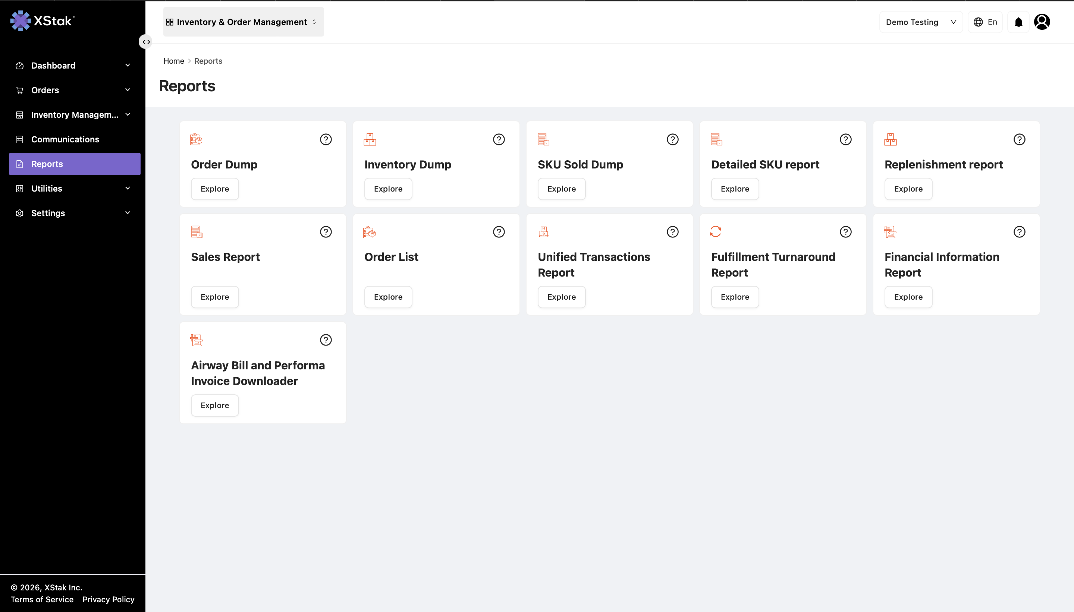Click help icon on Financial Information Report
The width and height of the screenshot is (1074, 612).
point(1019,231)
